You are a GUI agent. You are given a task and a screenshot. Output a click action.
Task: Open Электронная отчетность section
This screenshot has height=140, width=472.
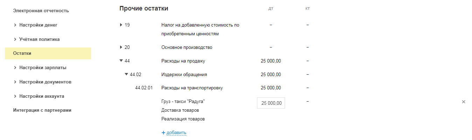pyautogui.click(x=41, y=11)
